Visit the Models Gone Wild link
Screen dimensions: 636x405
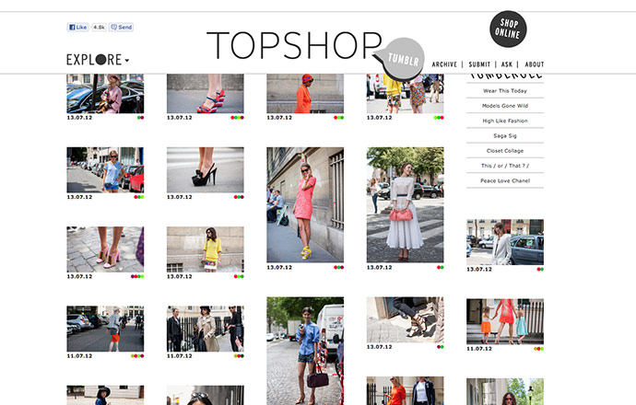tap(505, 106)
